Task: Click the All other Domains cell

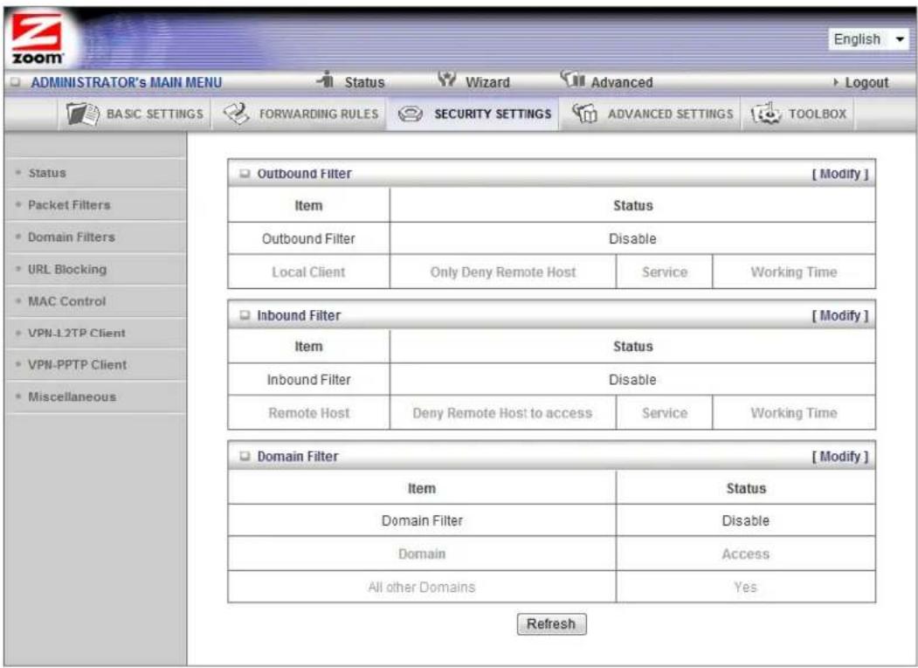Action: [422, 587]
